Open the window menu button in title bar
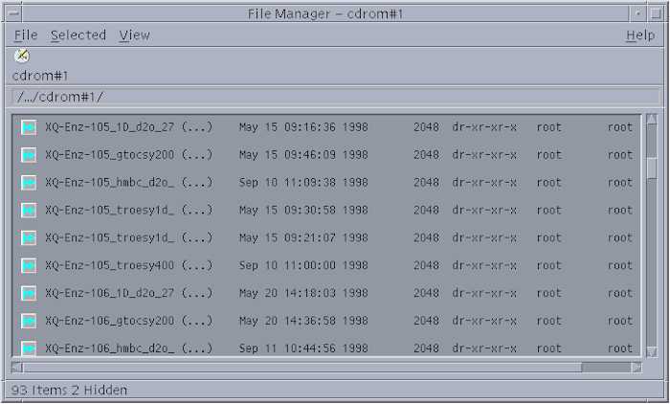This screenshot has height=404, width=670. click(x=13, y=13)
